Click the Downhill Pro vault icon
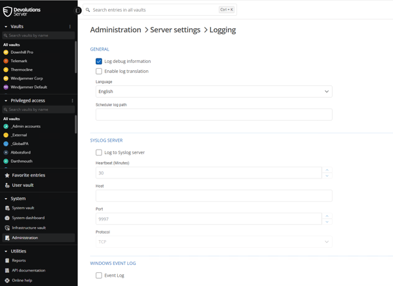 click(6, 52)
